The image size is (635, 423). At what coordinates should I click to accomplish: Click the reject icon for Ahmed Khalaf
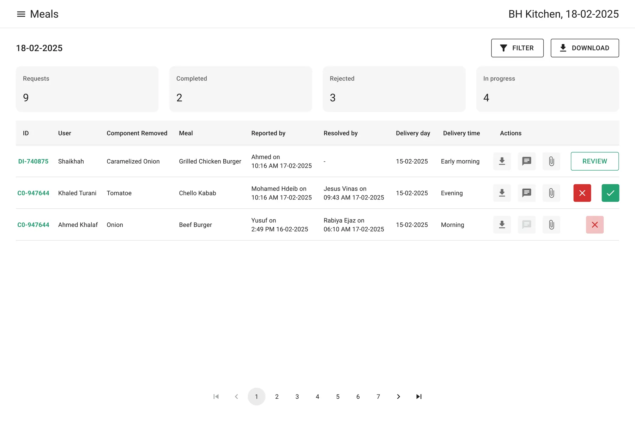595,225
